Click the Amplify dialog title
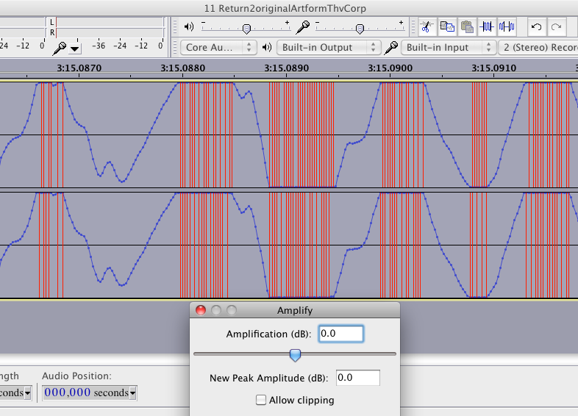Screen dimensions: 578x416 [x=295, y=310]
